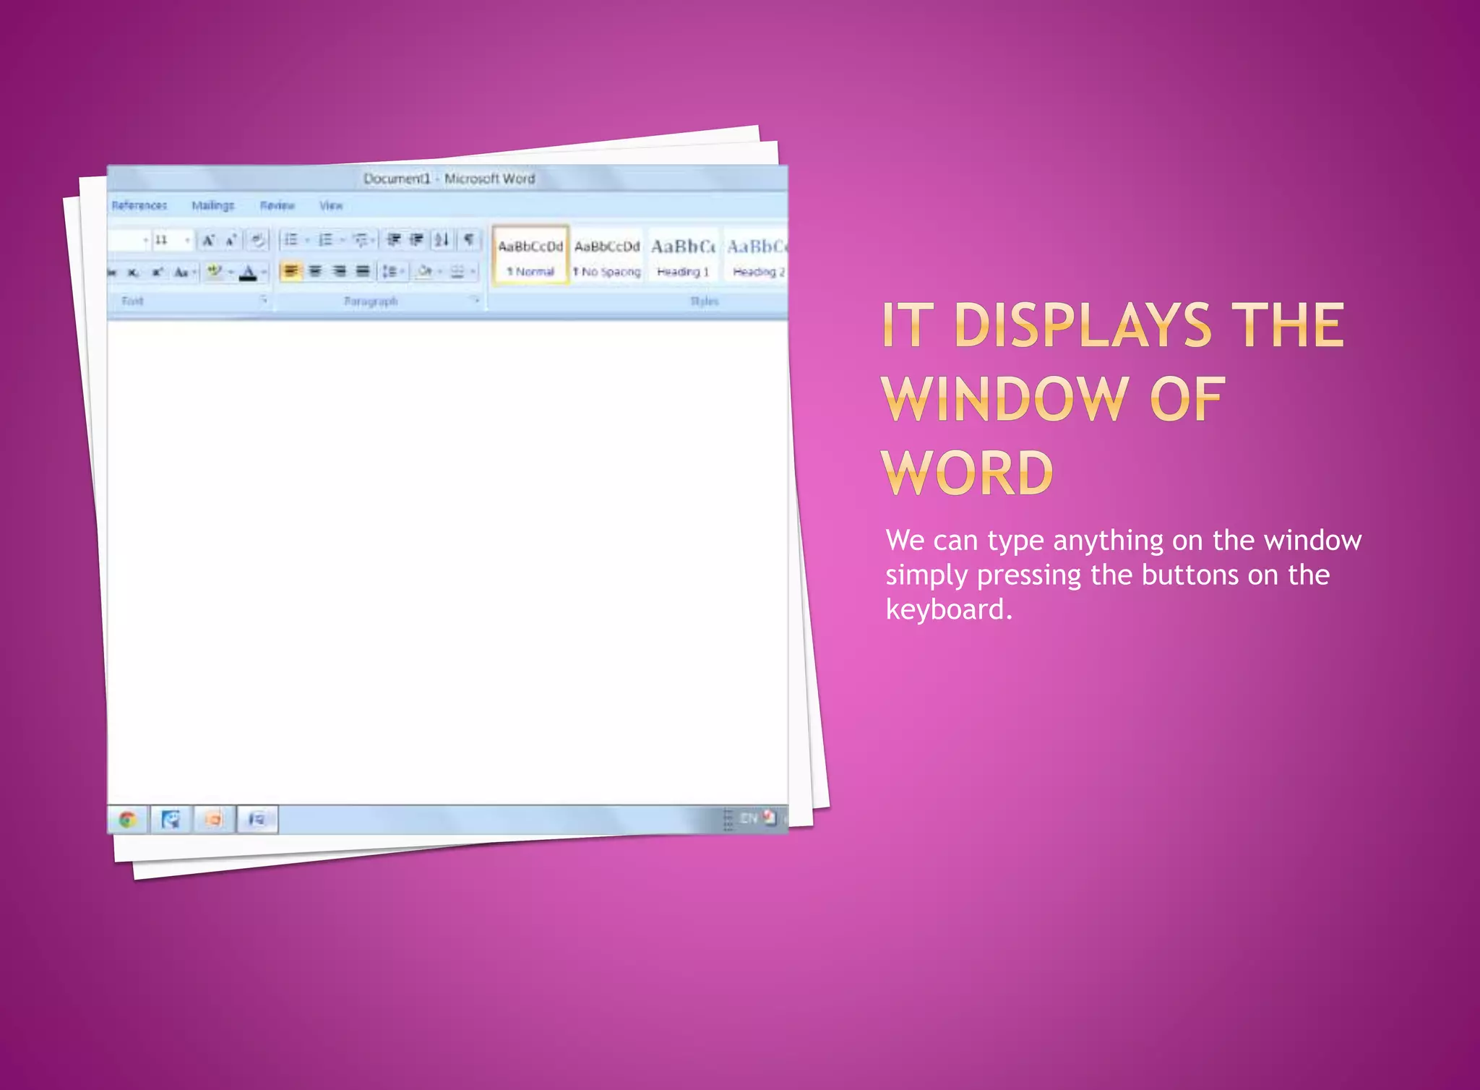The height and width of the screenshot is (1090, 1480).
Task: Open borders dropdown arrow
Action: 473,271
